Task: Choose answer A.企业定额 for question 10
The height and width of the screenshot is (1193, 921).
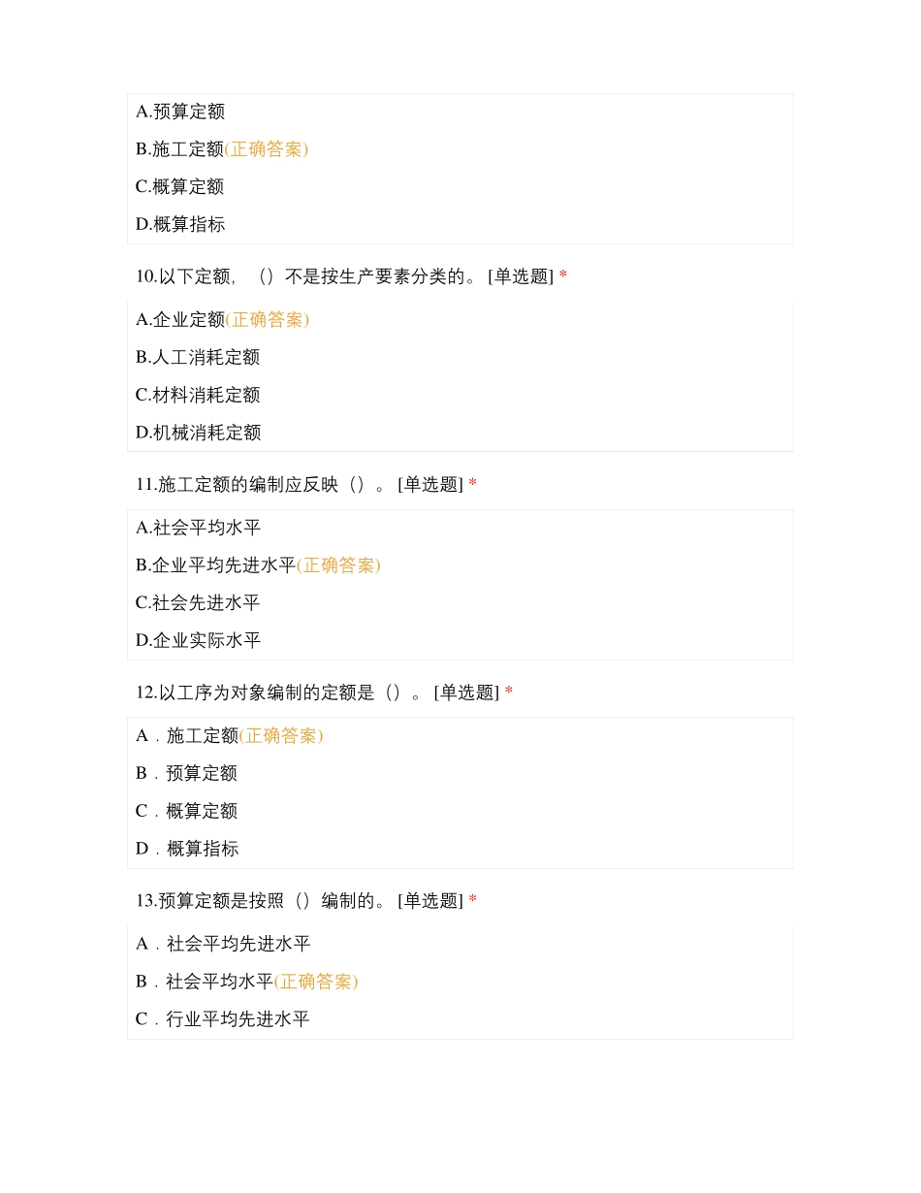Action: pyautogui.click(x=180, y=319)
